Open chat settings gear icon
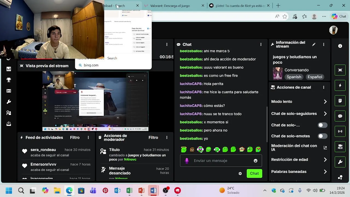The image size is (350, 197). (x=240, y=173)
